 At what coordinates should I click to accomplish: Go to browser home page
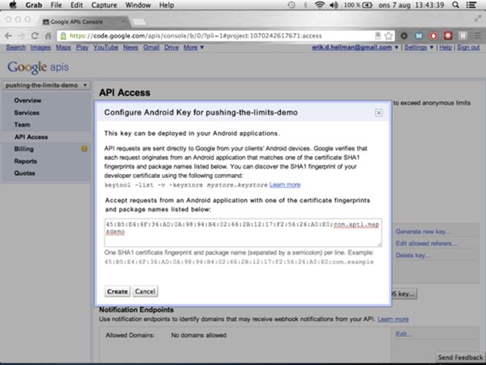[x=48, y=36]
